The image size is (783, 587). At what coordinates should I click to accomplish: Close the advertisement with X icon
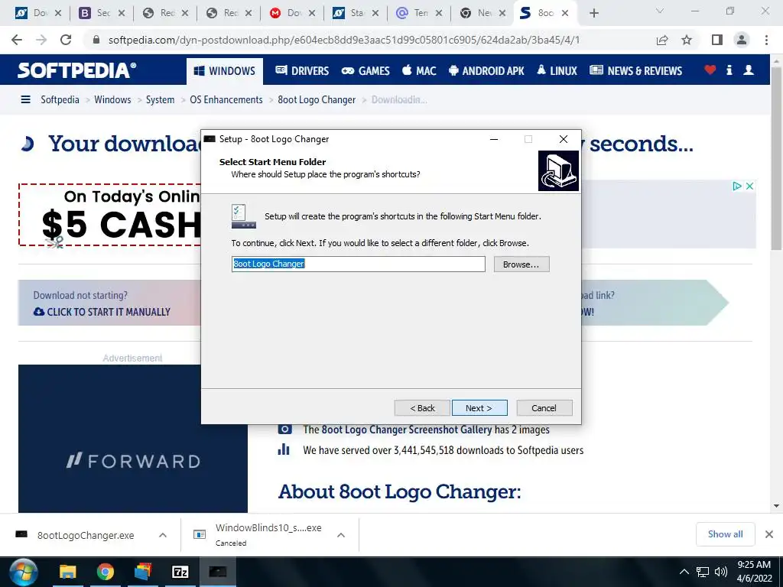pos(749,186)
